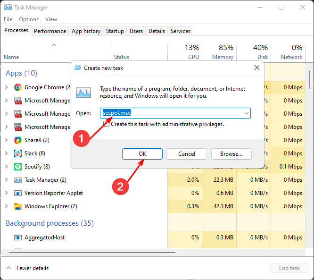Enable 'Create this task with administrative privileges'
314x280 pixels.
[107, 124]
